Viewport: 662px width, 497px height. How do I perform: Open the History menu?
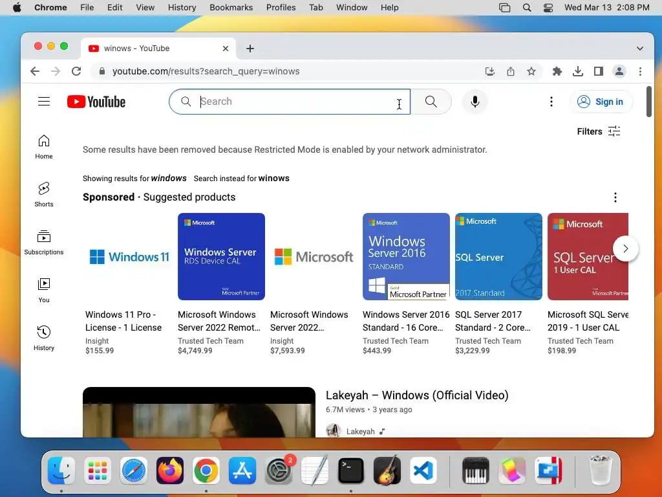182,8
